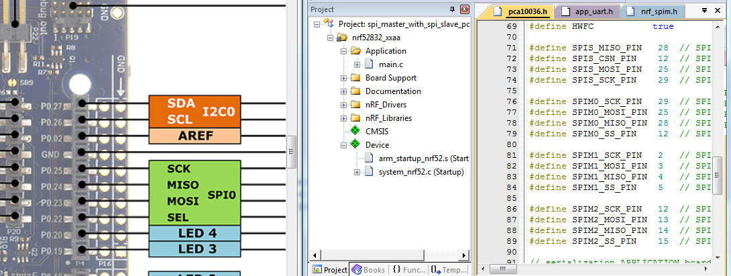Click the SPIS_MISO_PIN define on line 71
731x276 pixels.
pyautogui.click(x=606, y=48)
